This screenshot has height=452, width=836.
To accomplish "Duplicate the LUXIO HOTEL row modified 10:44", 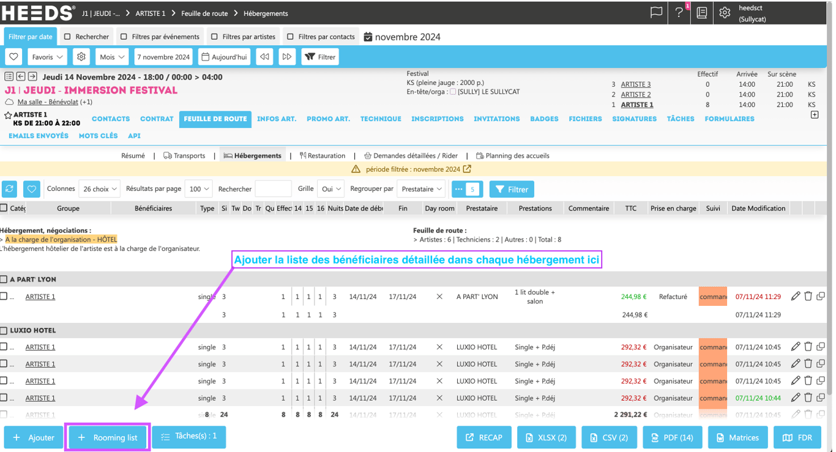I will coord(820,398).
